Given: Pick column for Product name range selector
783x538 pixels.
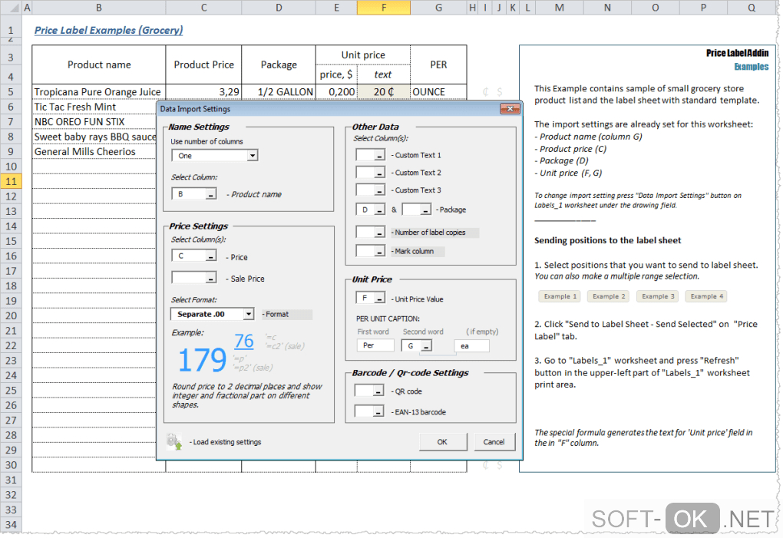Looking at the screenshot, I should pyautogui.click(x=210, y=195).
